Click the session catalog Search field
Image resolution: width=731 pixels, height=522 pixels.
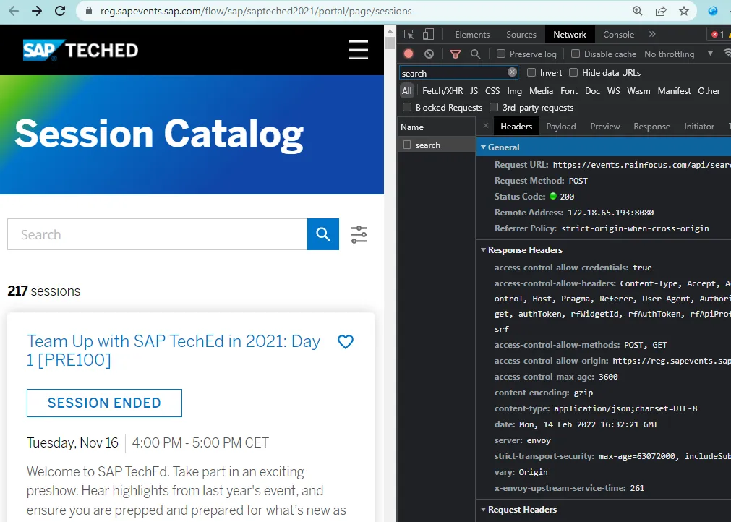coord(157,234)
